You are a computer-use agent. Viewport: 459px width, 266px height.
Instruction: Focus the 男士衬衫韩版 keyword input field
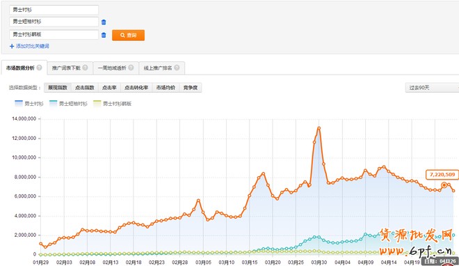click(54, 35)
